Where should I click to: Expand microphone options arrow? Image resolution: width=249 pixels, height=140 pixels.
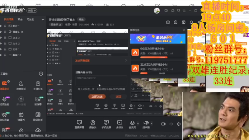tap(138, 123)
